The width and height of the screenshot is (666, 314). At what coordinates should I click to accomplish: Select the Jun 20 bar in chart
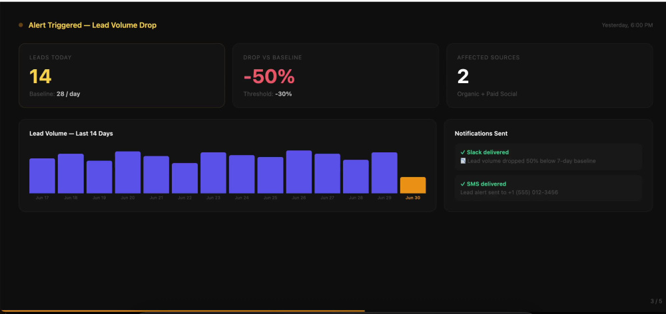[128, 172]
